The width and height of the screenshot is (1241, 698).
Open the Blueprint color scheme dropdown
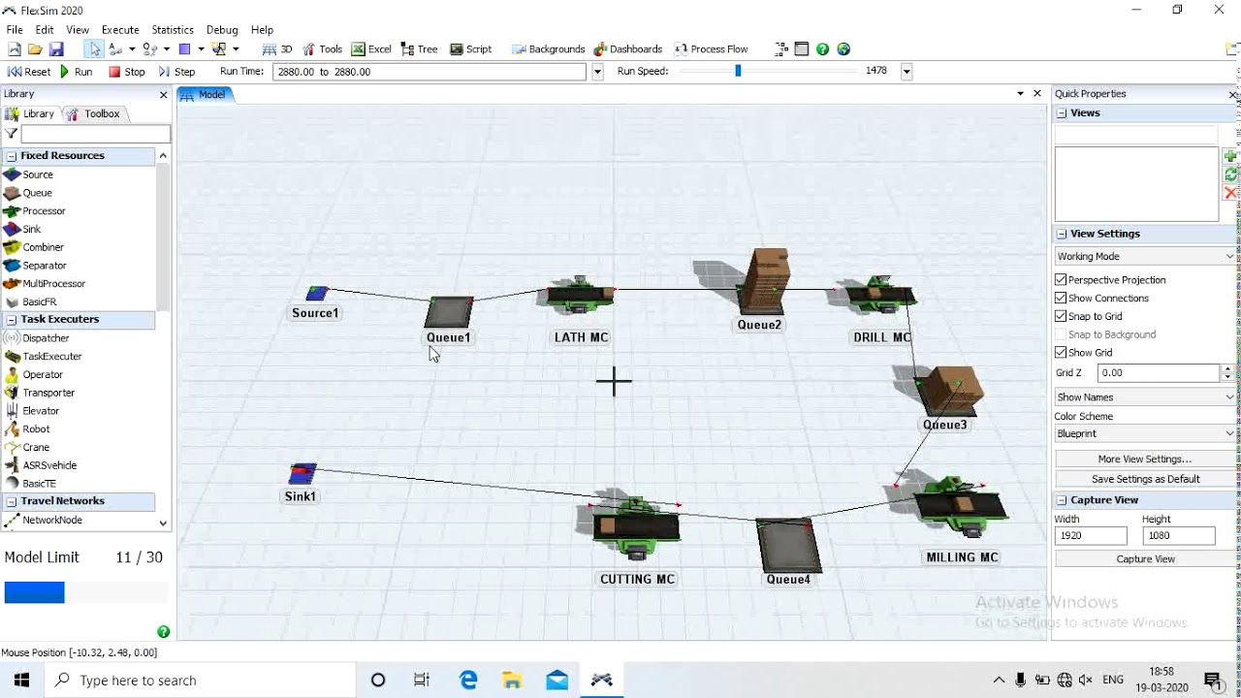click(1145, 434)
